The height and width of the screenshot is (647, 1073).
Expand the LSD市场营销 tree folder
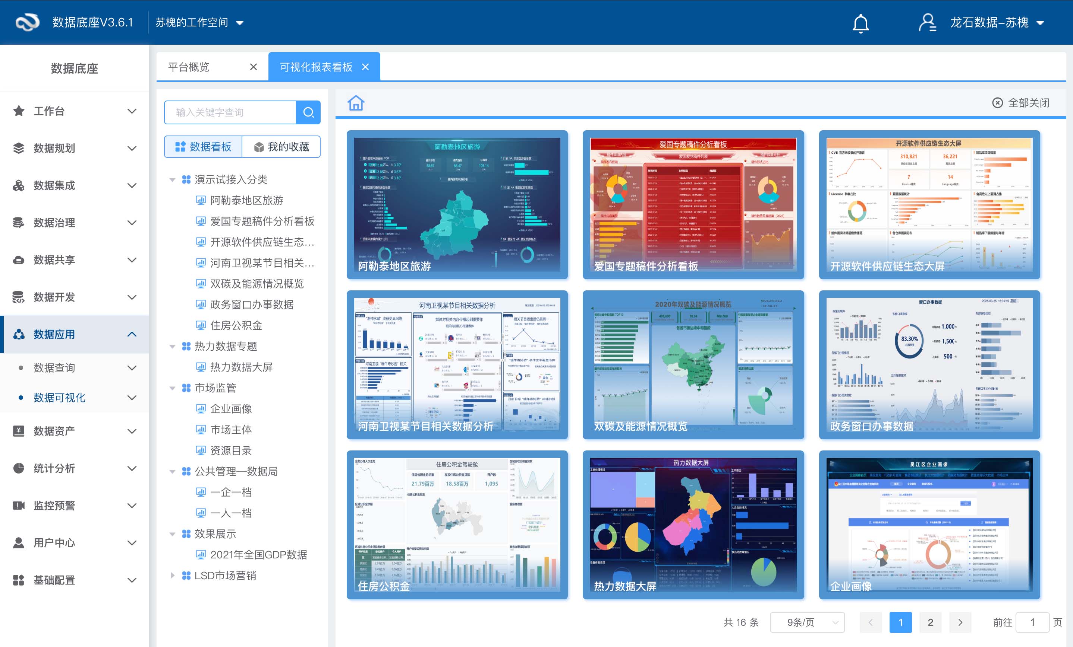173,575
